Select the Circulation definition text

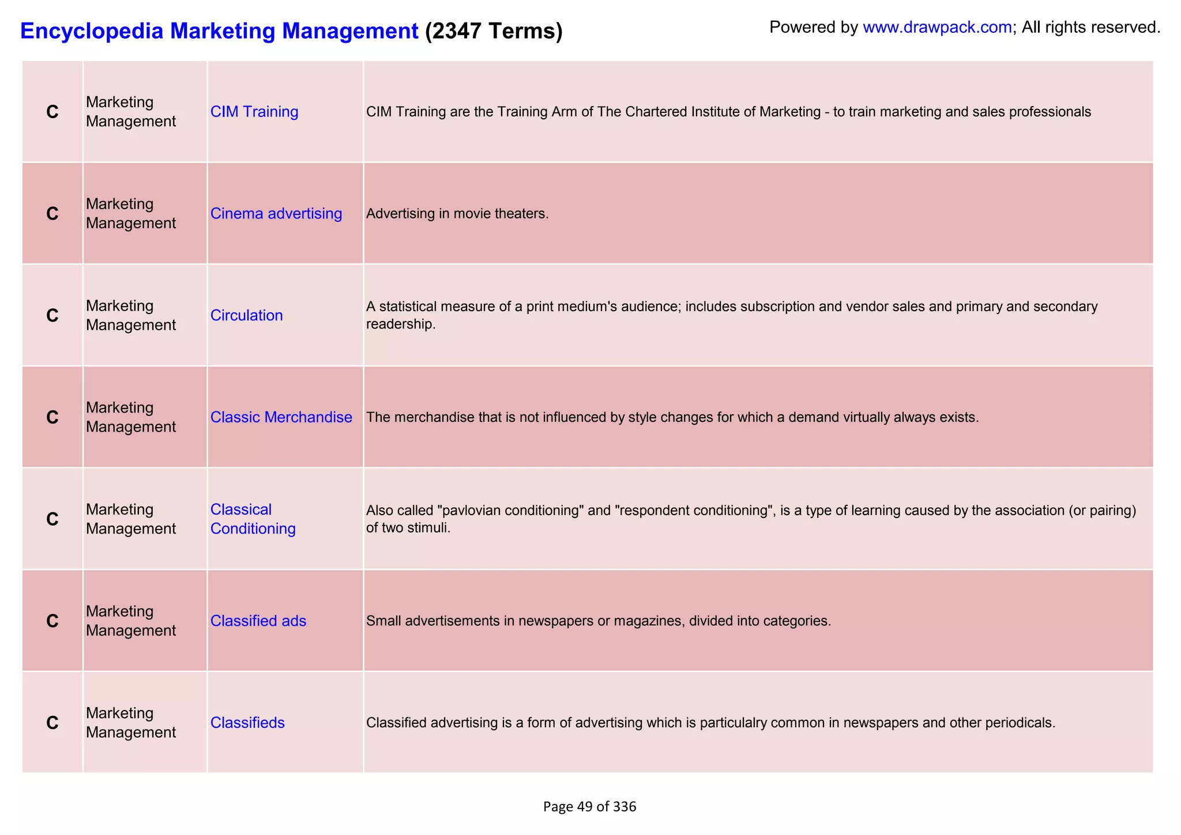pyautogui.click(x=732, y=315)
